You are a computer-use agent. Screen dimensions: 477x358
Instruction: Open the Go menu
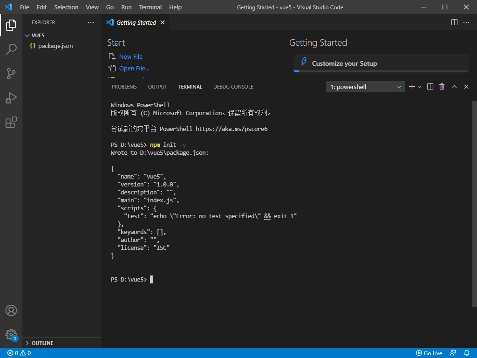tap(110, 7)
